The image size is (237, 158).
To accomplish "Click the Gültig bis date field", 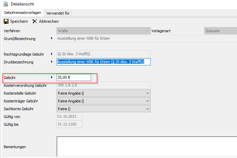I will pyautogui.click(x=69, y=124).
